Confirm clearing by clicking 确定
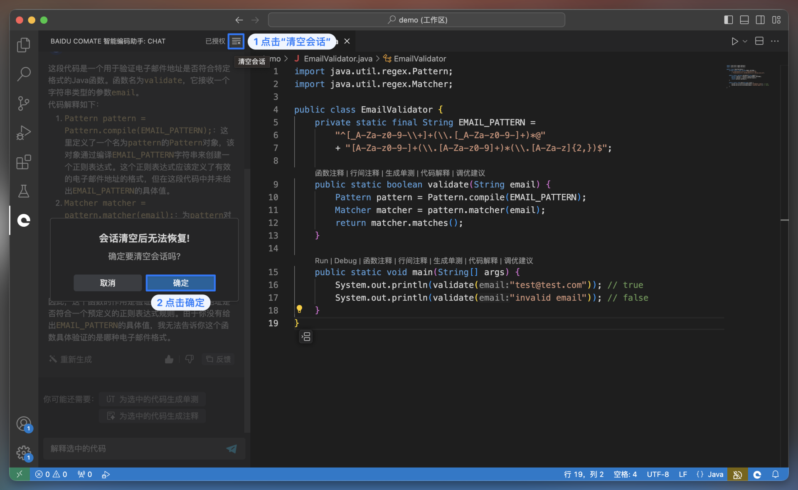Screen dimensions: 798x490 click(180, 283)
